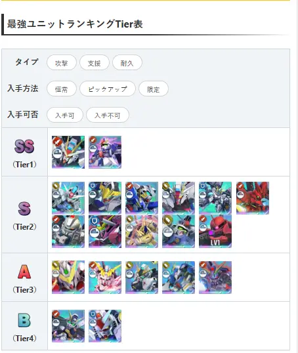Toggle the 支援 type filter
The height and width of the screenshot is (353, 298).
click(x=94, y=62)
